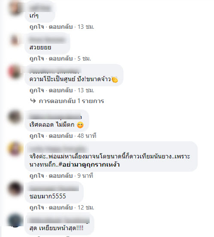The width and height of the screenshot is (214, 237).
Task: Like the เริศตลอด ไม่มีตก comment
Action: coord(37,136)
